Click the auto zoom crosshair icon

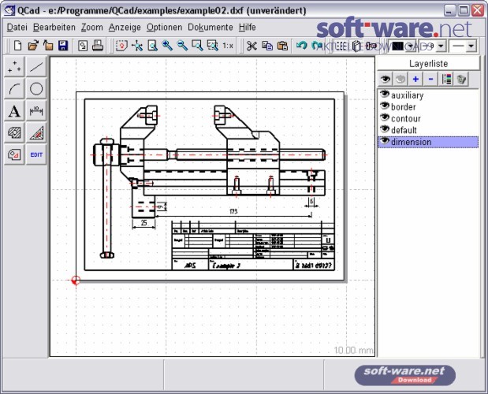[x=137, y=46]
